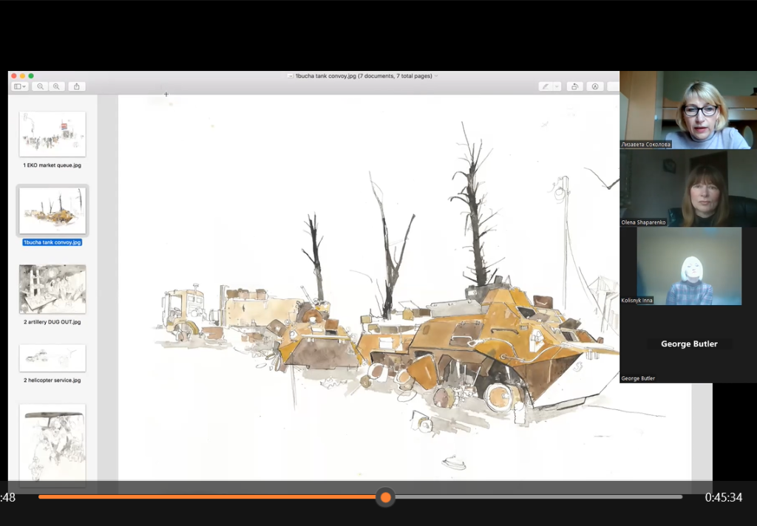
Task: Click the 'Лизавета Соколова' name label
Action: tap(645, 144)
